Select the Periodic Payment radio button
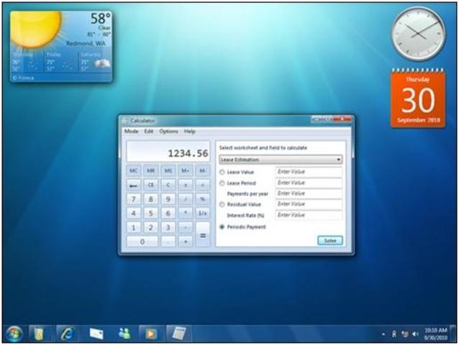This screenshot has width=459, height=345. tap(222, 226)
